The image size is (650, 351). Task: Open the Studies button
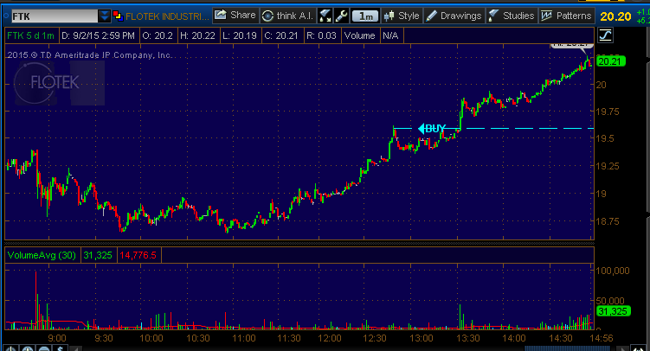[512, 16]
